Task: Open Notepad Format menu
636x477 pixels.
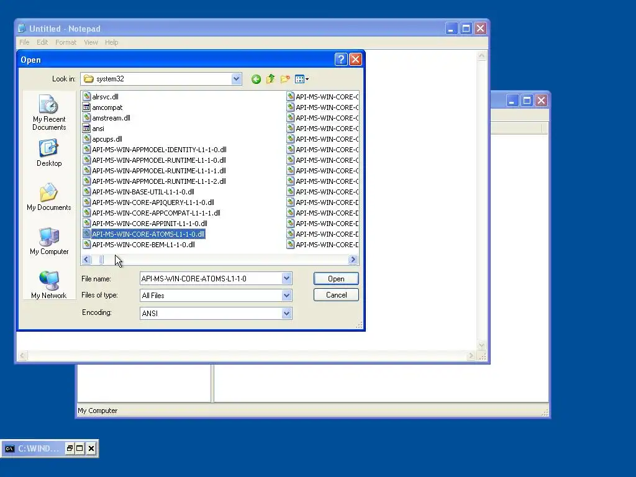Action: [66, 42]
